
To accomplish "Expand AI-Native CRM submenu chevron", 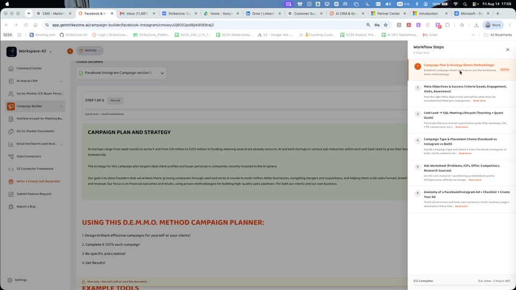I will pyautogui.click(x=61, y=81).
